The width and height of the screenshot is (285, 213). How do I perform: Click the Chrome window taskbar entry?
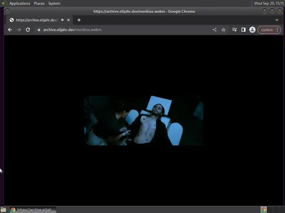point(33,210)
